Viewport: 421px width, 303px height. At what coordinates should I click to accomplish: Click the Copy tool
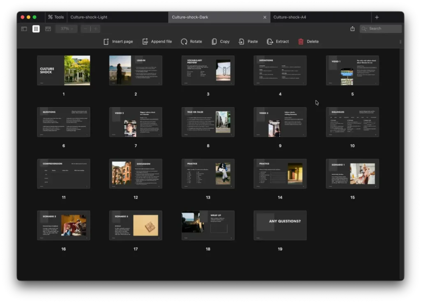(220, 42)
